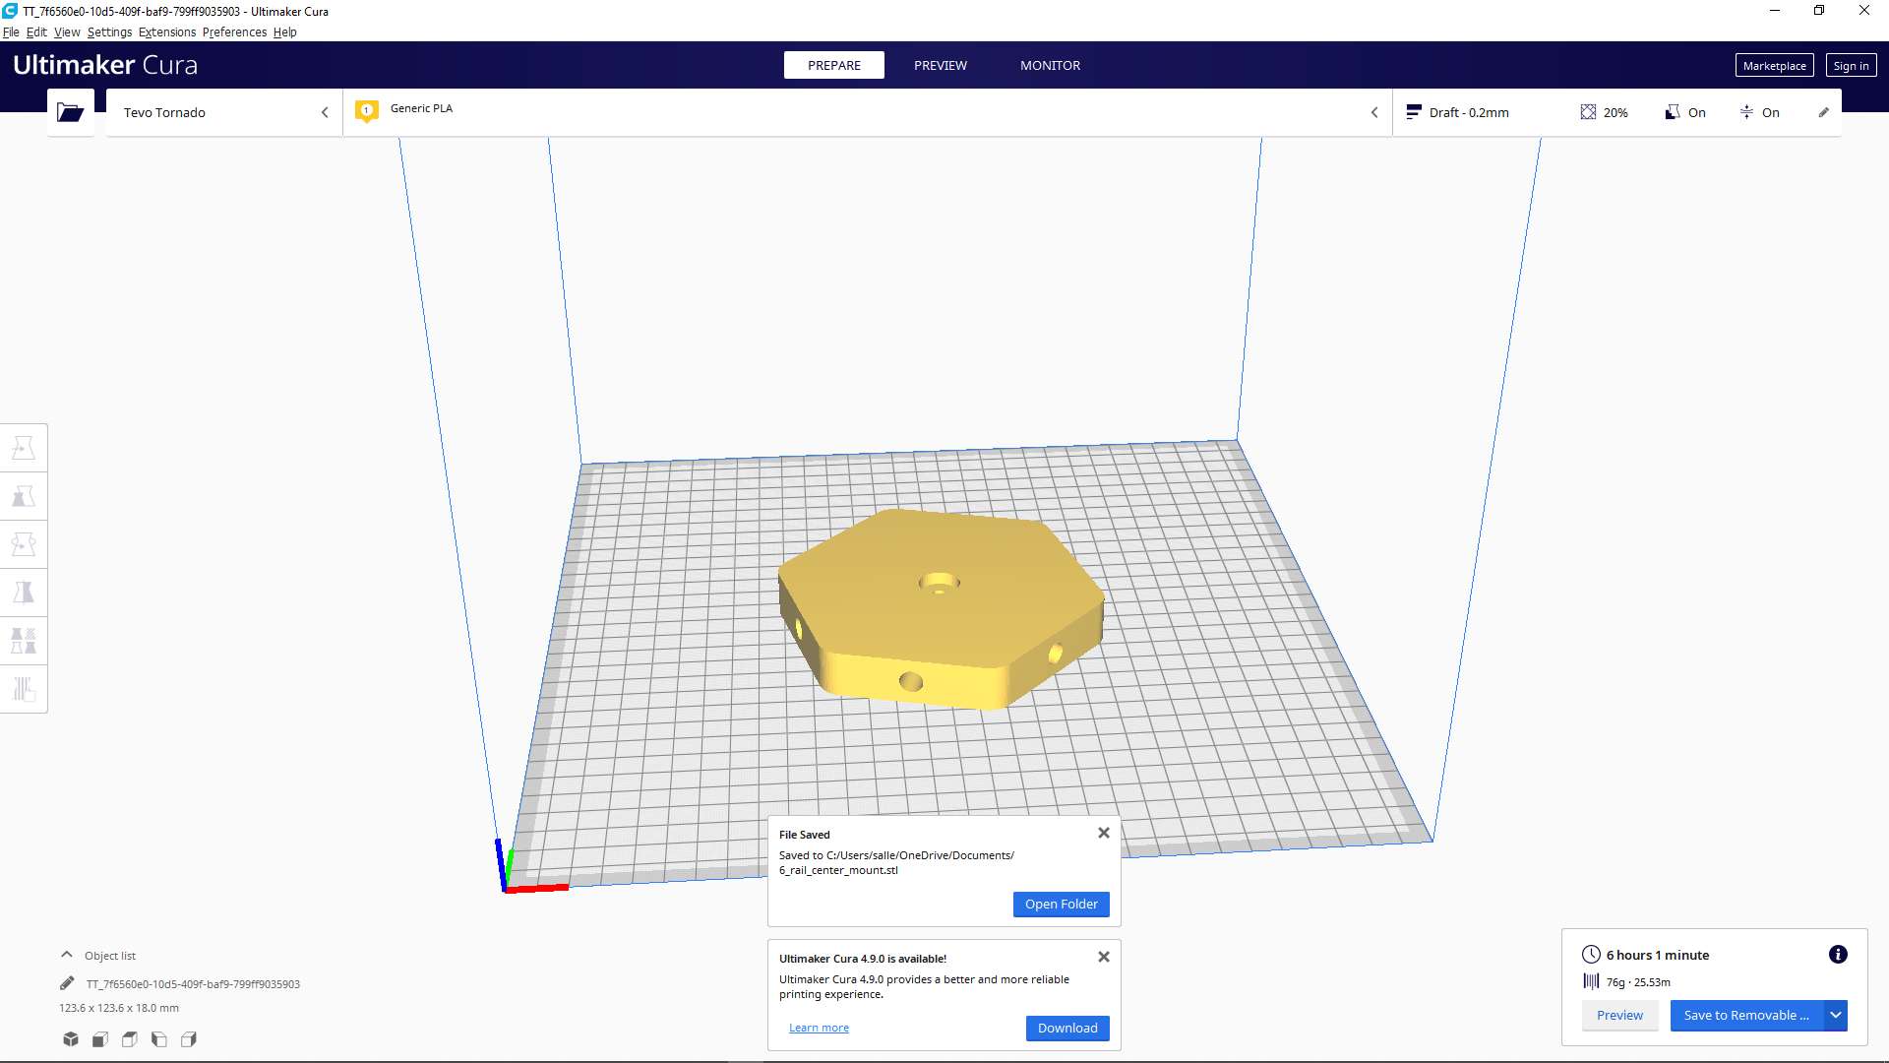Click Download for Cura 4.9.0
This screenshot has width=1889, height=1063.
point(1067,1029)
